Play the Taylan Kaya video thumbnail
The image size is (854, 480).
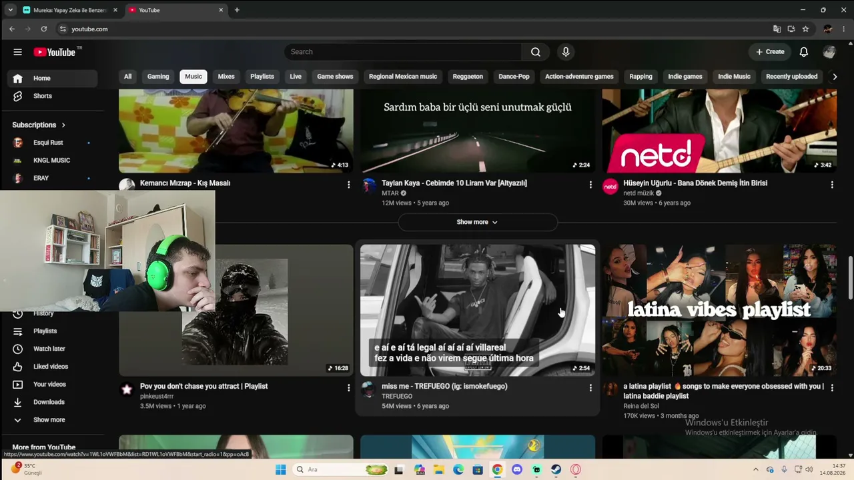[478, 131]
